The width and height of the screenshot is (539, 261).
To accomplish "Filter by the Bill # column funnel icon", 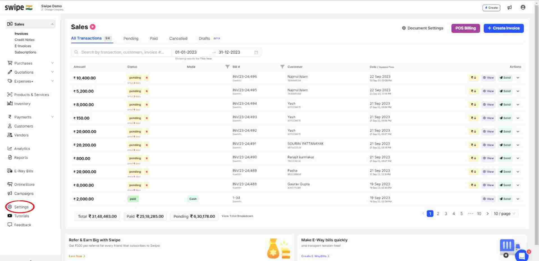I will point(282,67).
